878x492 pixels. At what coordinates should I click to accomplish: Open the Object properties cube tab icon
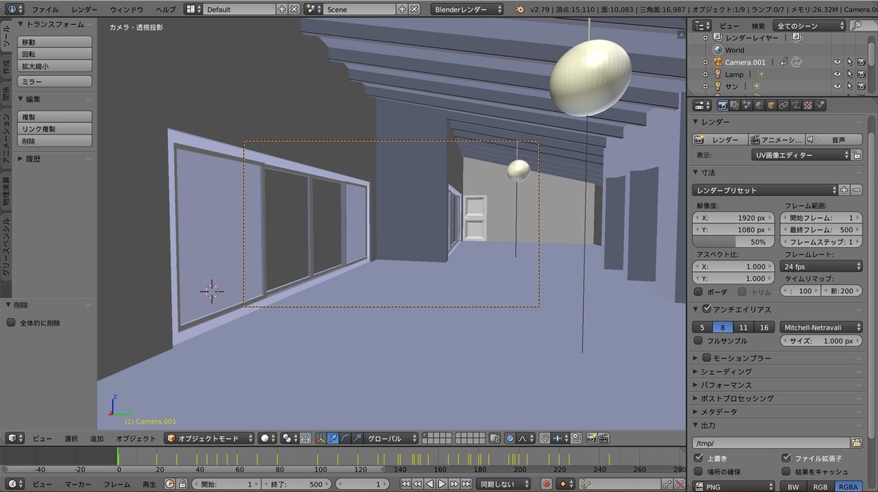[771, 105]
